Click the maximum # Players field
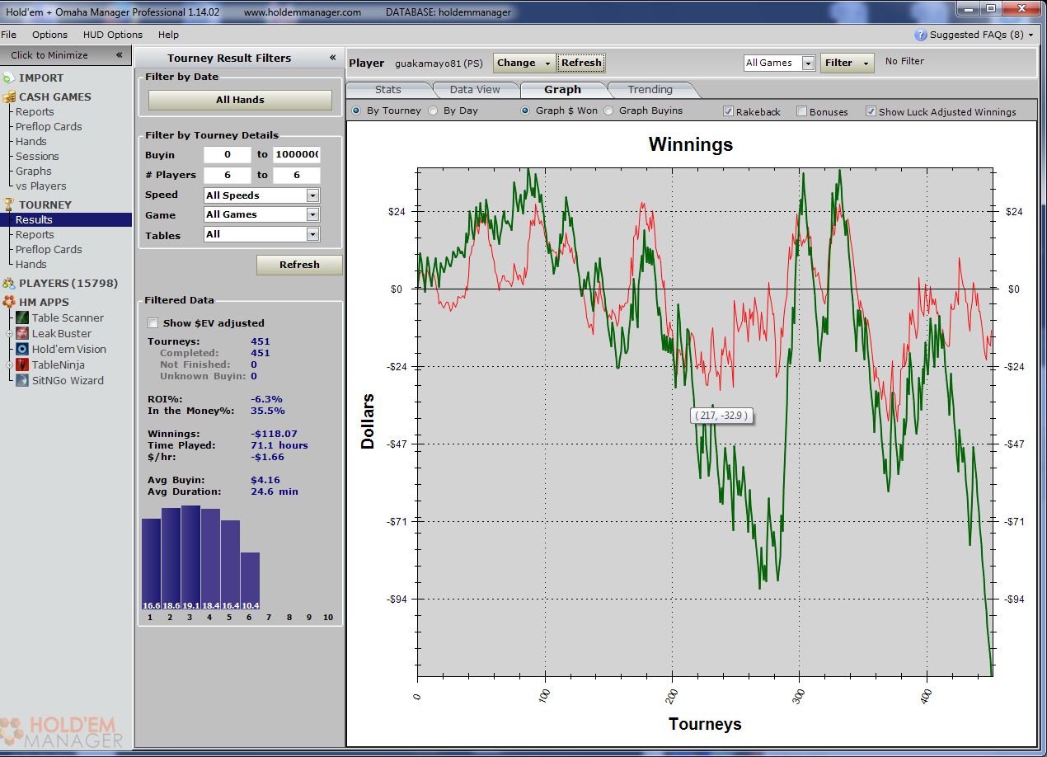The height and width of the screenshot is (757, 1047). (x=297, y=175)
